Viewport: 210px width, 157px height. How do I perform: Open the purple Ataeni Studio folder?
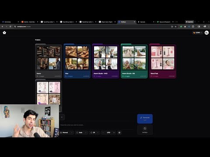click(x=105, y=61)
